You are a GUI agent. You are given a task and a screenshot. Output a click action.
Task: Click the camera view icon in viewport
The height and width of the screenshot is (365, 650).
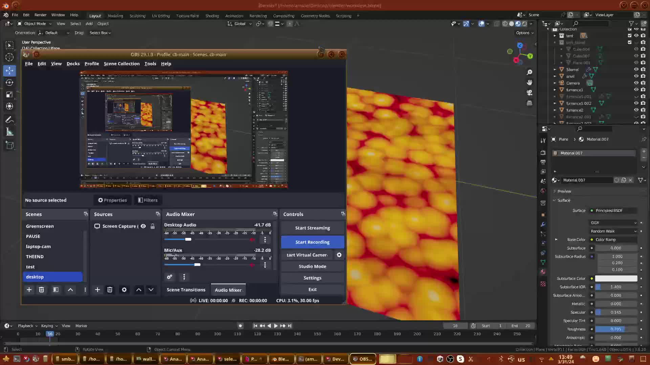click(x=529, y=92)
